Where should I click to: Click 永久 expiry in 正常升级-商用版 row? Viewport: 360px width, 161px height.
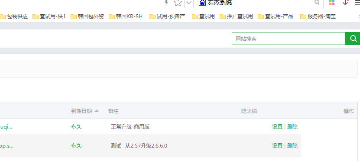tap(76, 127)
